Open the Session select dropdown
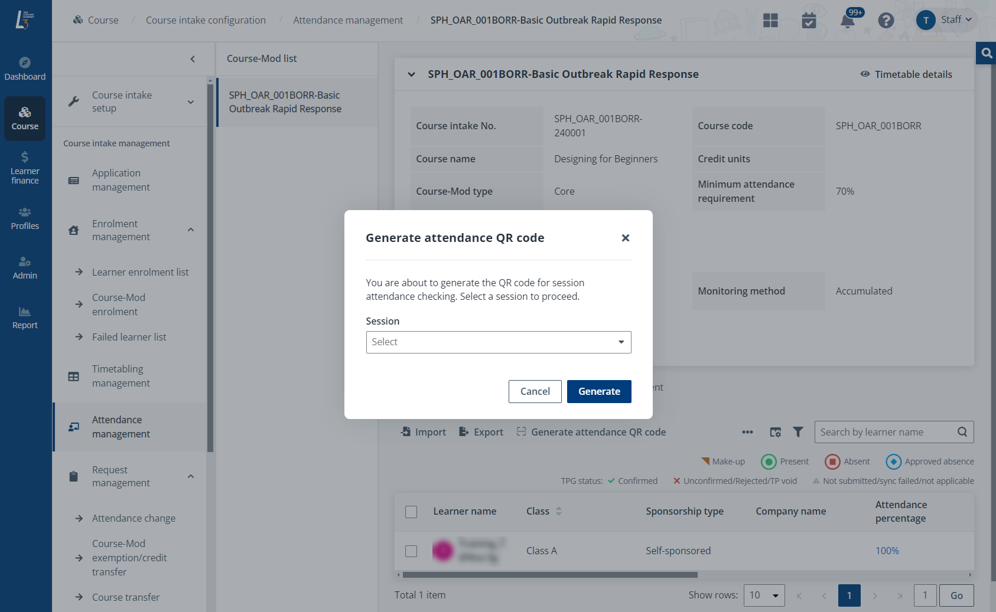This screenshot has height=612, width=996. click(498, 342)
